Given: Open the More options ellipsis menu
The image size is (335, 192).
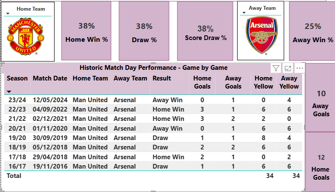Looking at the screenshot, I should (x=300, y=68).
